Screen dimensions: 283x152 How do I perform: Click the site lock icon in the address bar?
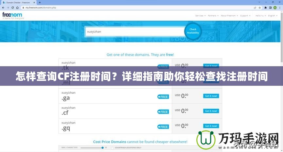coord(23,8)
